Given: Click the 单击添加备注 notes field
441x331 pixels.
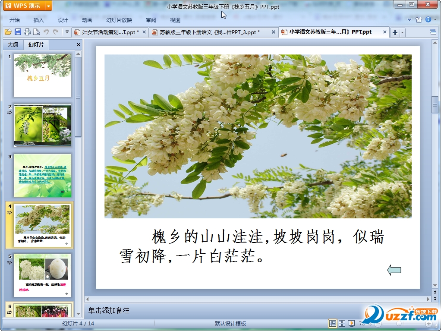Looking at the screenshot, I should pyautogui.click(x=109, y=310).
